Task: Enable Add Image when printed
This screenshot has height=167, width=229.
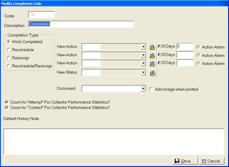Action: point(152,89)
